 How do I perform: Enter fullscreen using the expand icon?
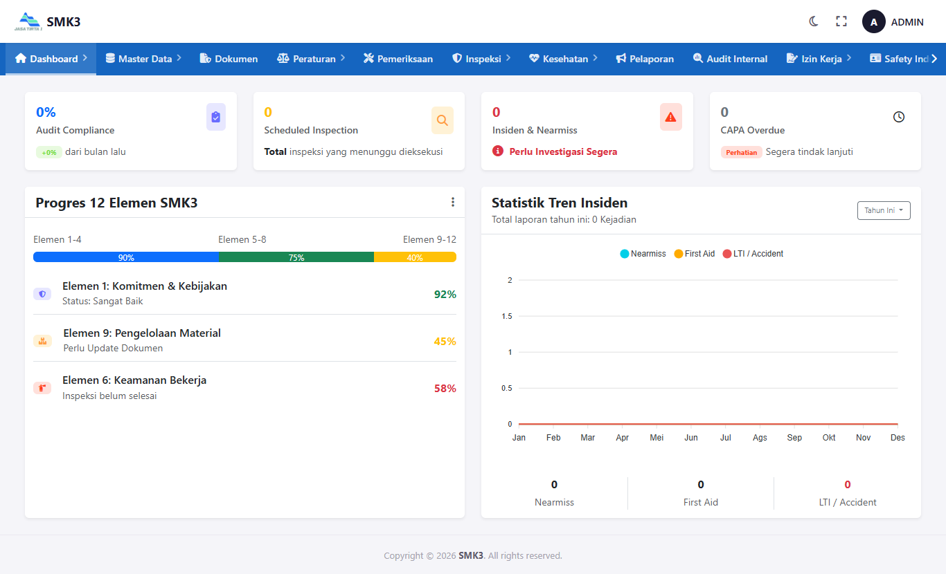pos(841,21)
